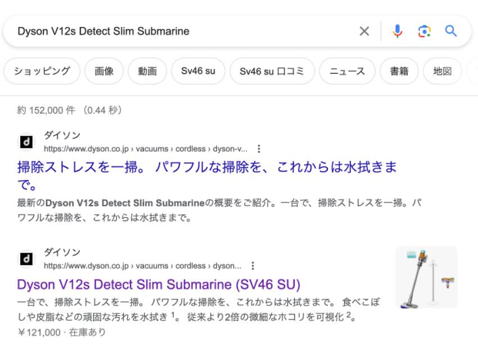Open three-dot options for first Dyson result
This screenshot has height=351, width=478.
259,149
